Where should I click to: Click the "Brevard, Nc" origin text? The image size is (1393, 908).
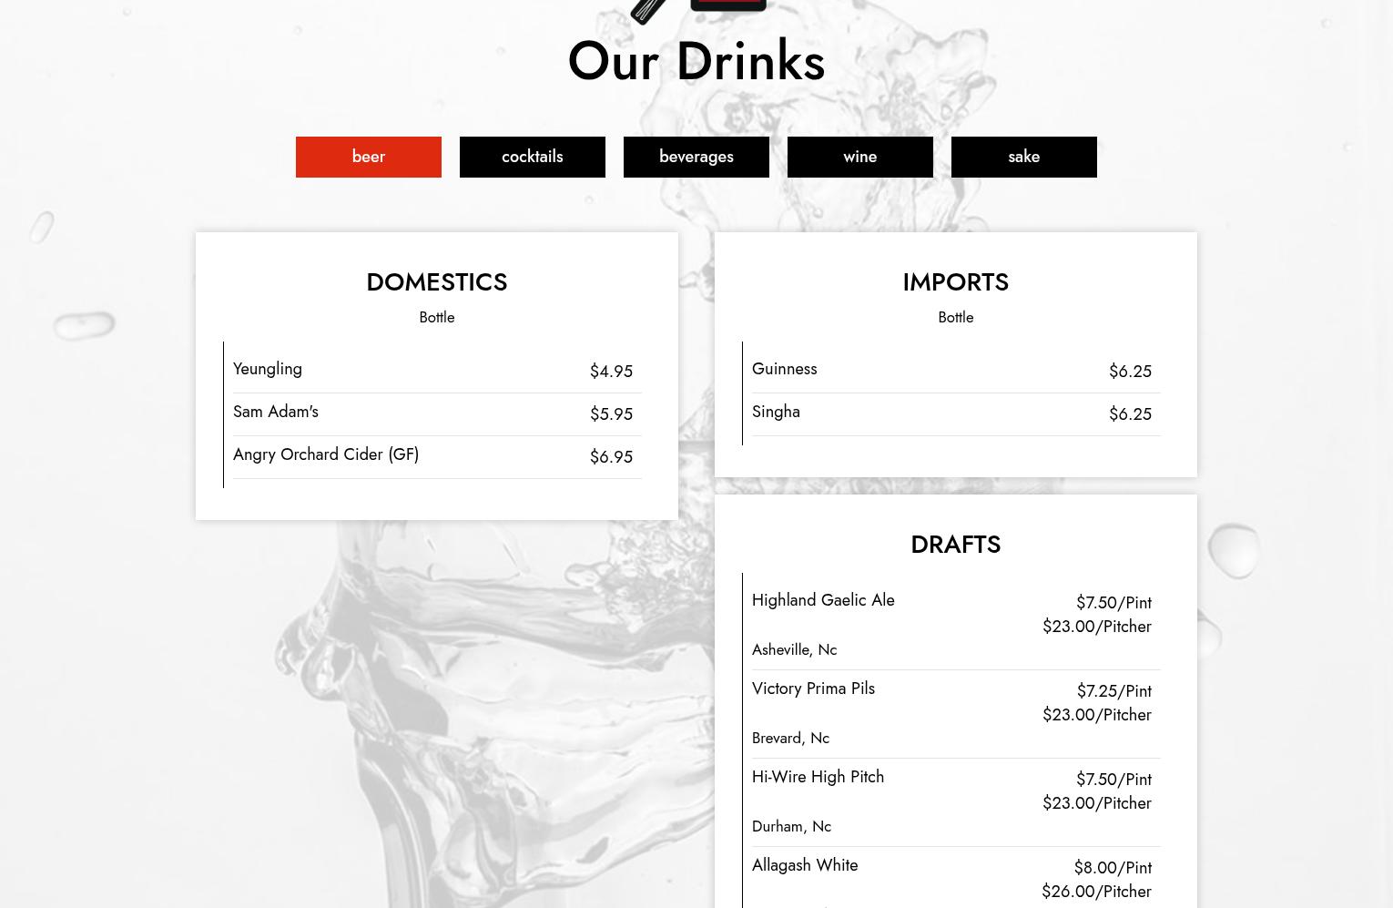tap(790, 738)
